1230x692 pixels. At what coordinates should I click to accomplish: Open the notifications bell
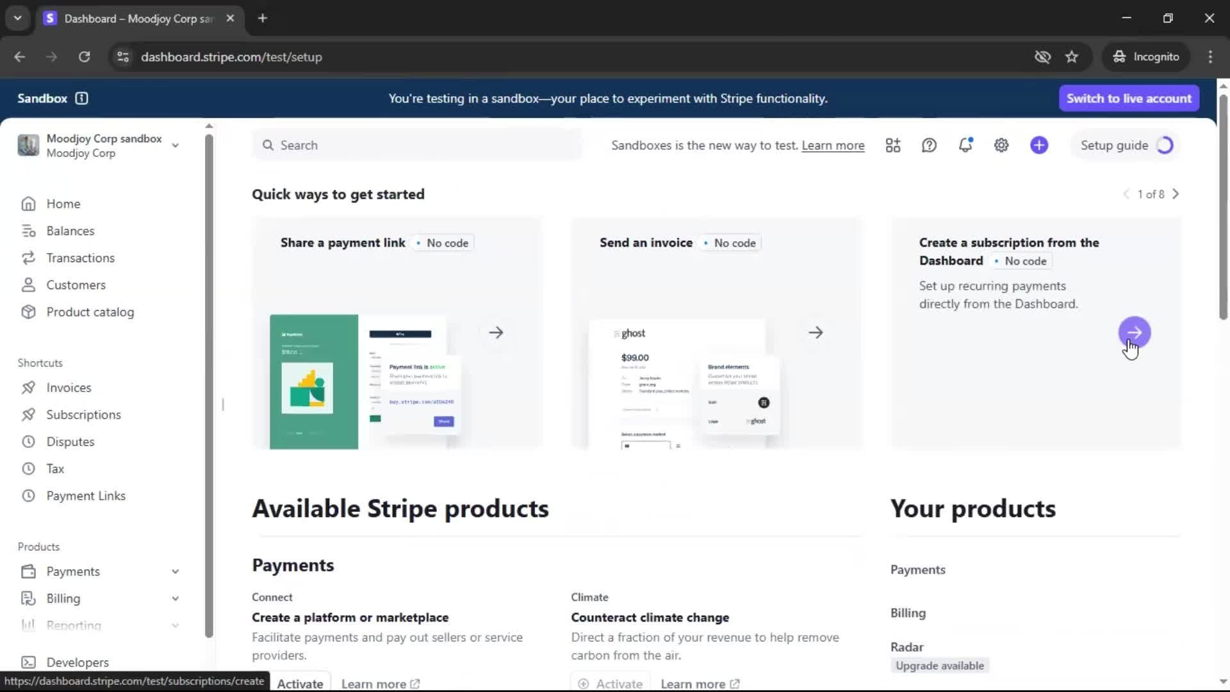(965, 145)
